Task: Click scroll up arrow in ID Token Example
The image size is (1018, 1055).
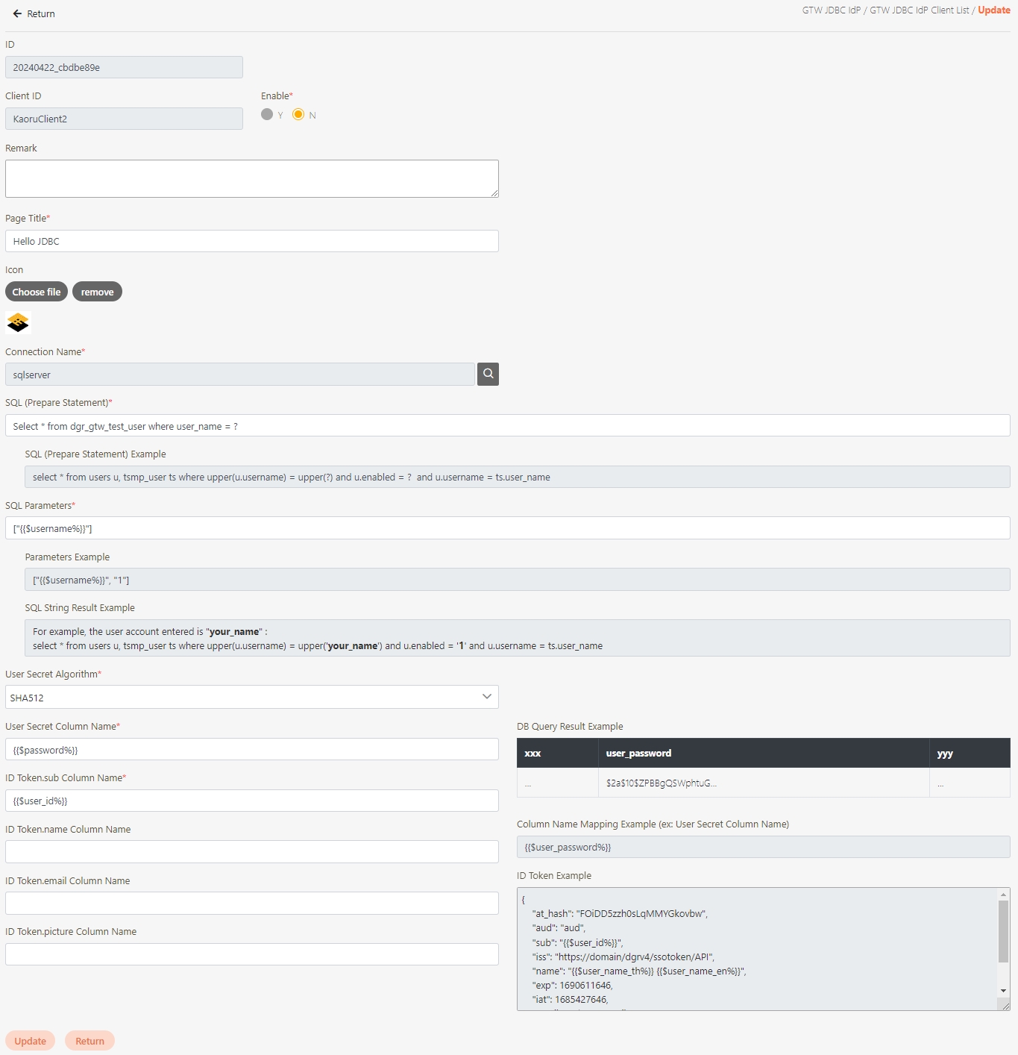Action: [x=1003, y=895]
